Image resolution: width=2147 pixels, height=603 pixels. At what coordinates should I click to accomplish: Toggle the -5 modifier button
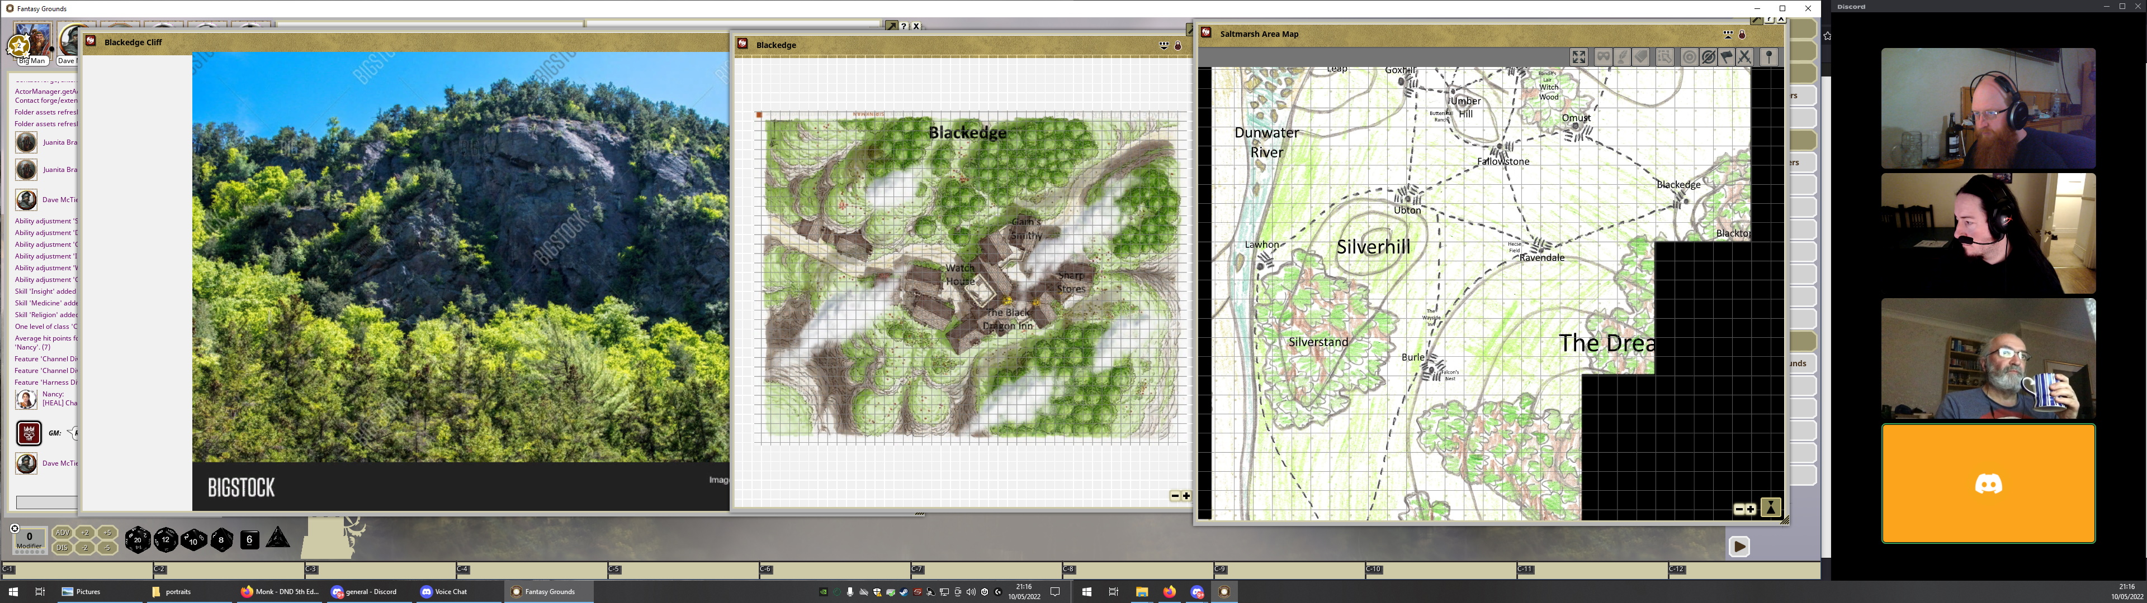coord(107,547)
